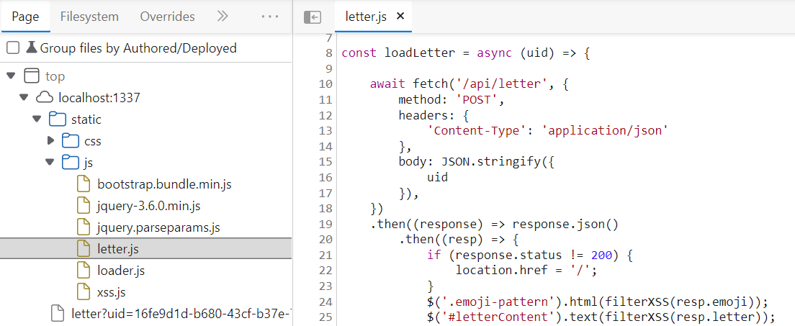Open more tabs chevron in Sources panel
The image size is (795, 326).
223,17
